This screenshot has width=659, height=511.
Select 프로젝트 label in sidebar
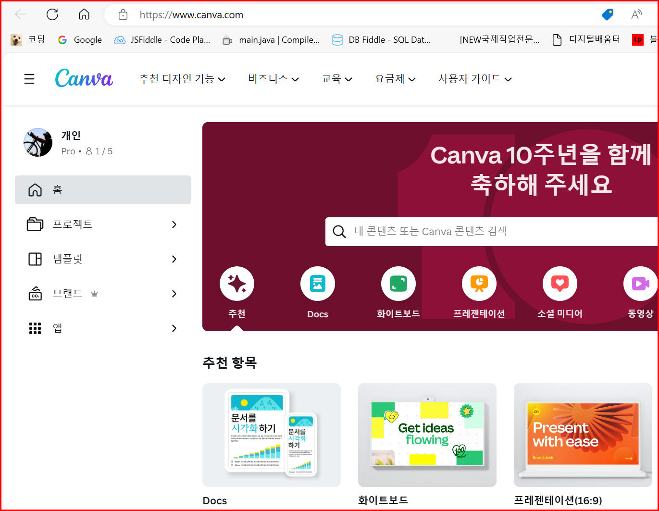(x=73, y=224)
